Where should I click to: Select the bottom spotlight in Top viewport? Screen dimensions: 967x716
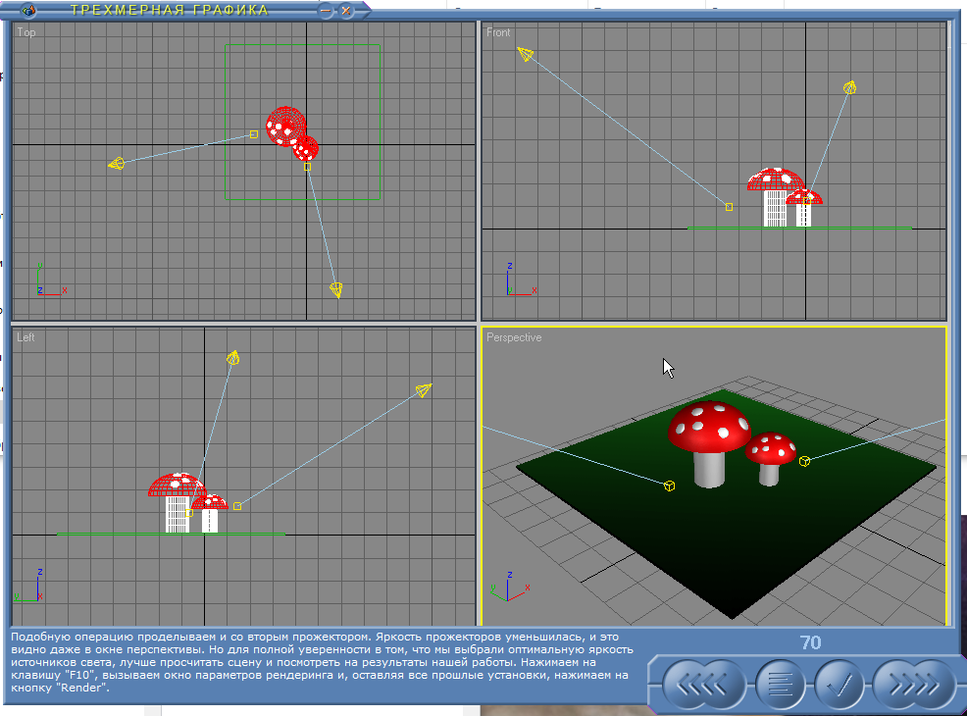336,289
